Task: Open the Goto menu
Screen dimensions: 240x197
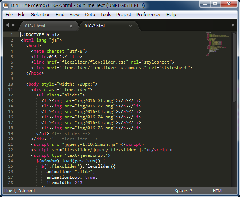Action: 90,15
